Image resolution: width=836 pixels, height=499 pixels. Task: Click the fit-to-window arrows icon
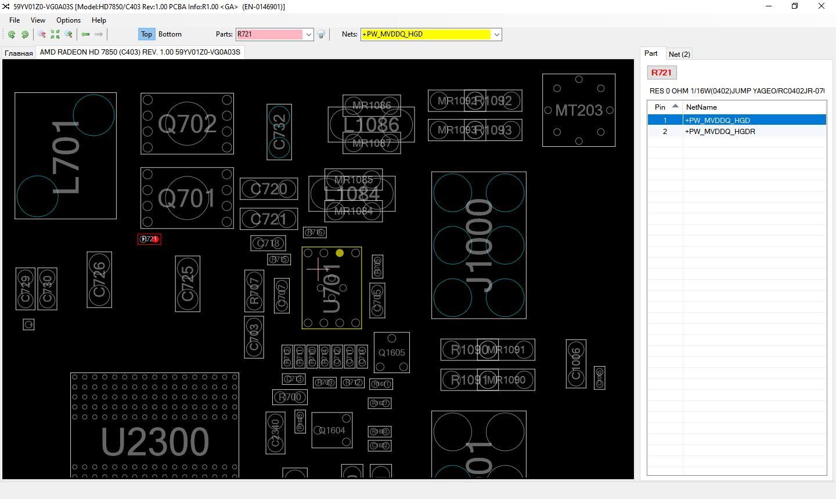[55, 34]
